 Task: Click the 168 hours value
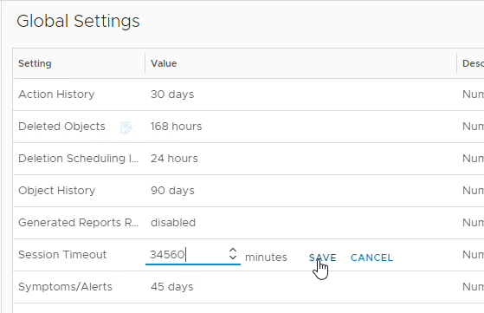click(x=177, y=127)
